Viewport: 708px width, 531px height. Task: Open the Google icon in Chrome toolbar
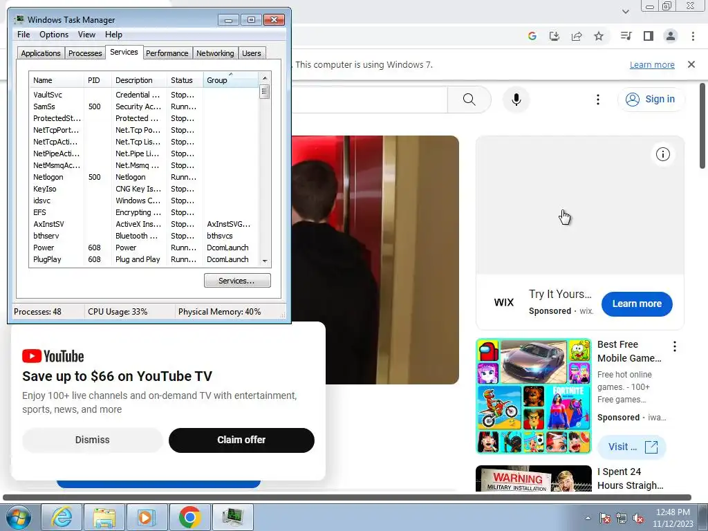point(532,36)
